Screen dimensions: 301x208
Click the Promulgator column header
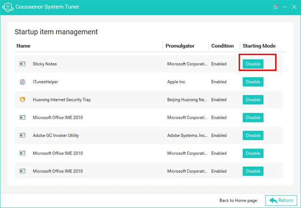point(180,46)
